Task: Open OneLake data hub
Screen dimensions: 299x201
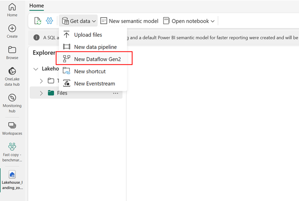Action: (x=12, y=77)
